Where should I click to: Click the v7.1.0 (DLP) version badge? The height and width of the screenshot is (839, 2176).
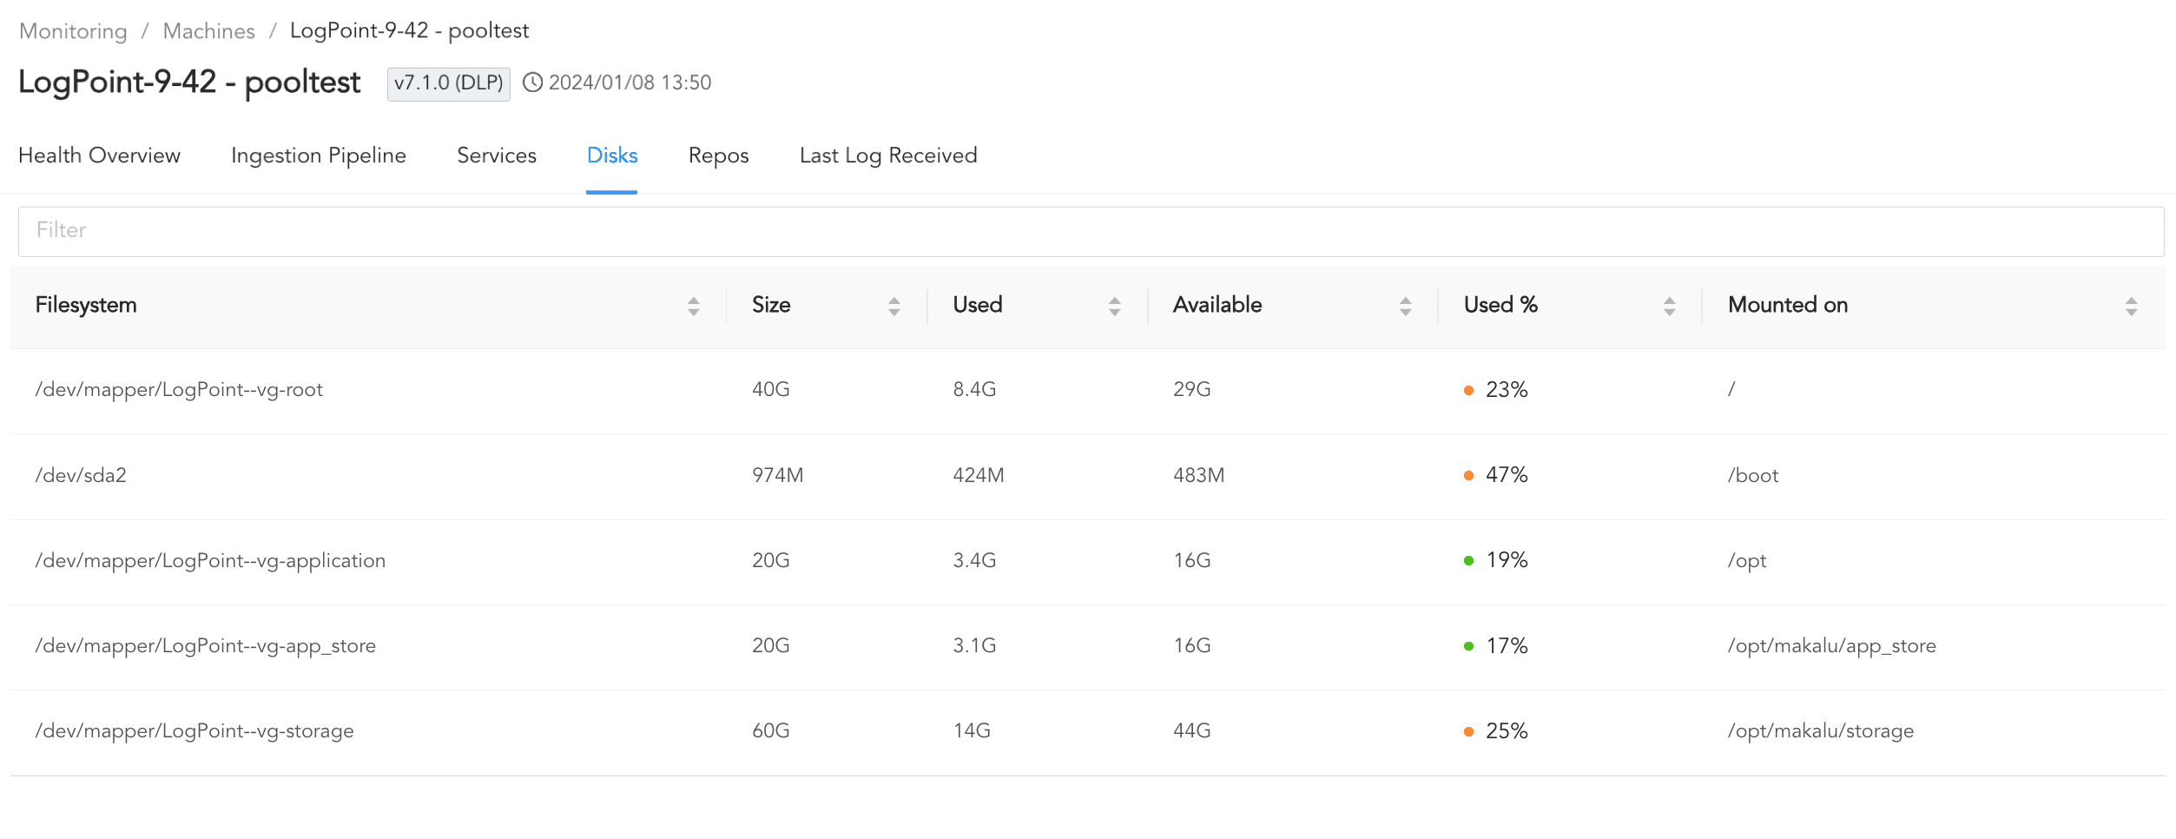click(448, 83)
